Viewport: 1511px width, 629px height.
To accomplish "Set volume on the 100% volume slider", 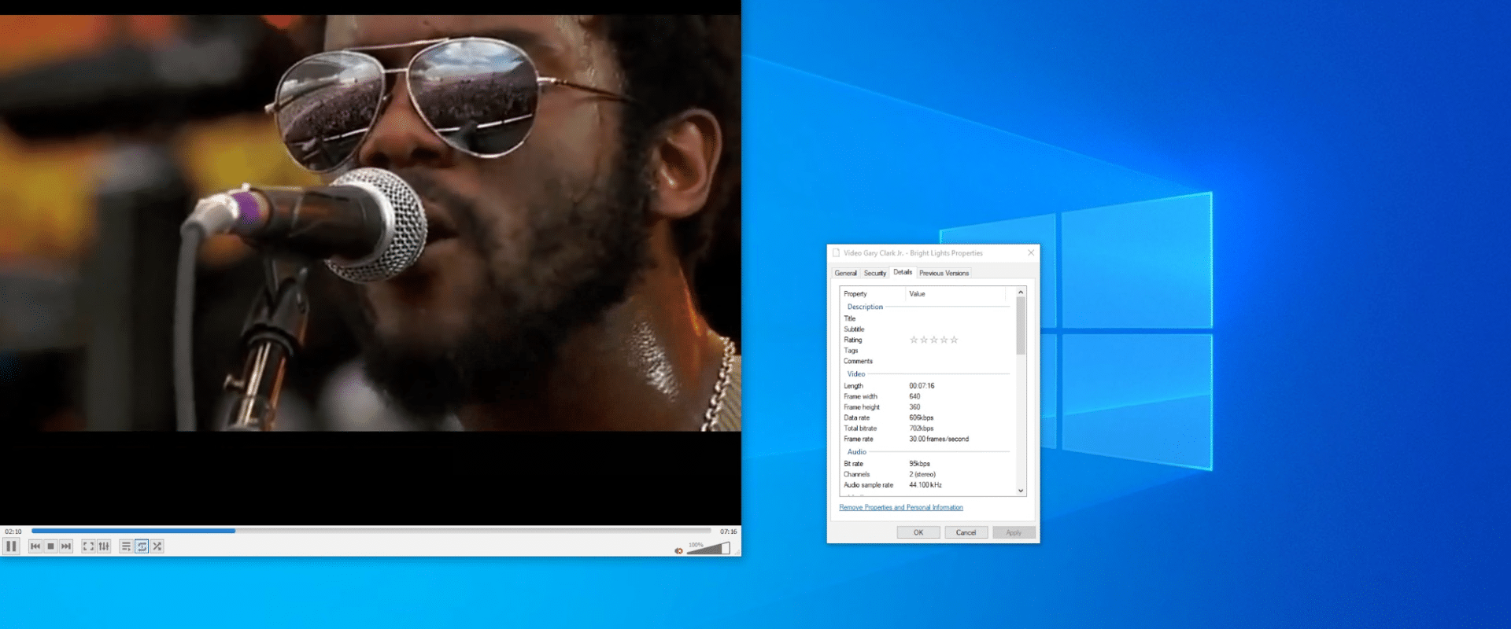I will pyautogui.click(x=708, y=548).
